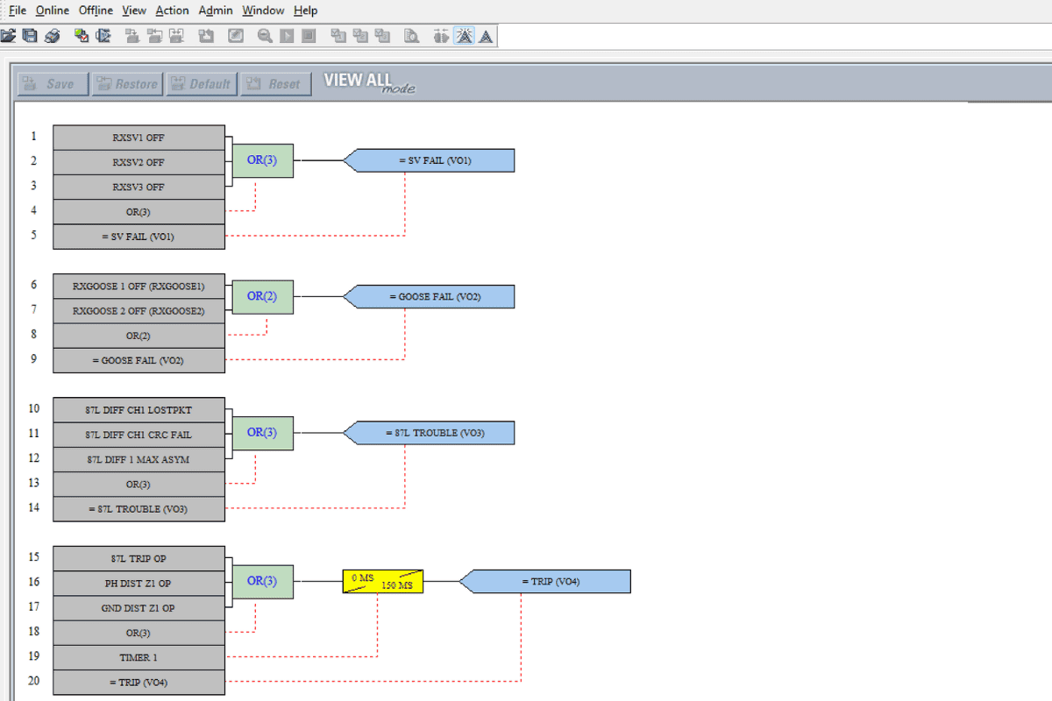Open the Admin menu

point(216,11)
